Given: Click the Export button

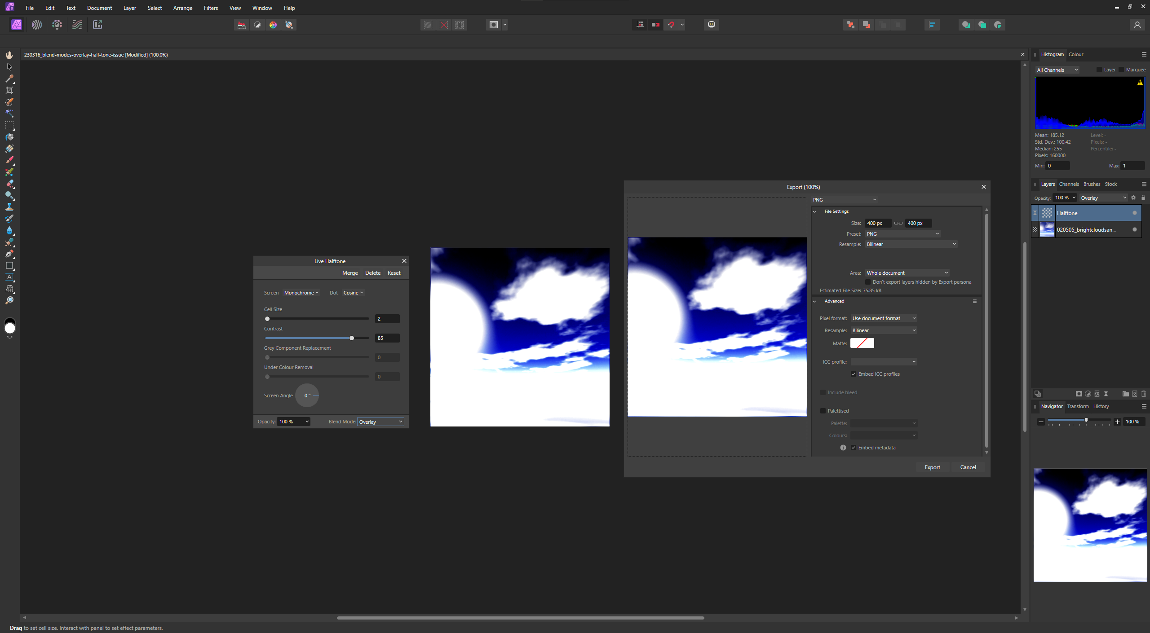Looking at the screenshot, I should point(932,467).
